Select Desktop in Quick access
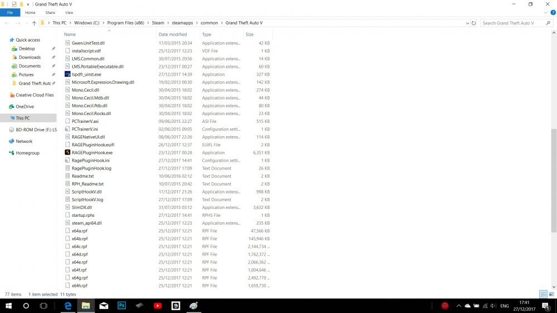Screen dimensions: 557x313 [x=27, y=48]
